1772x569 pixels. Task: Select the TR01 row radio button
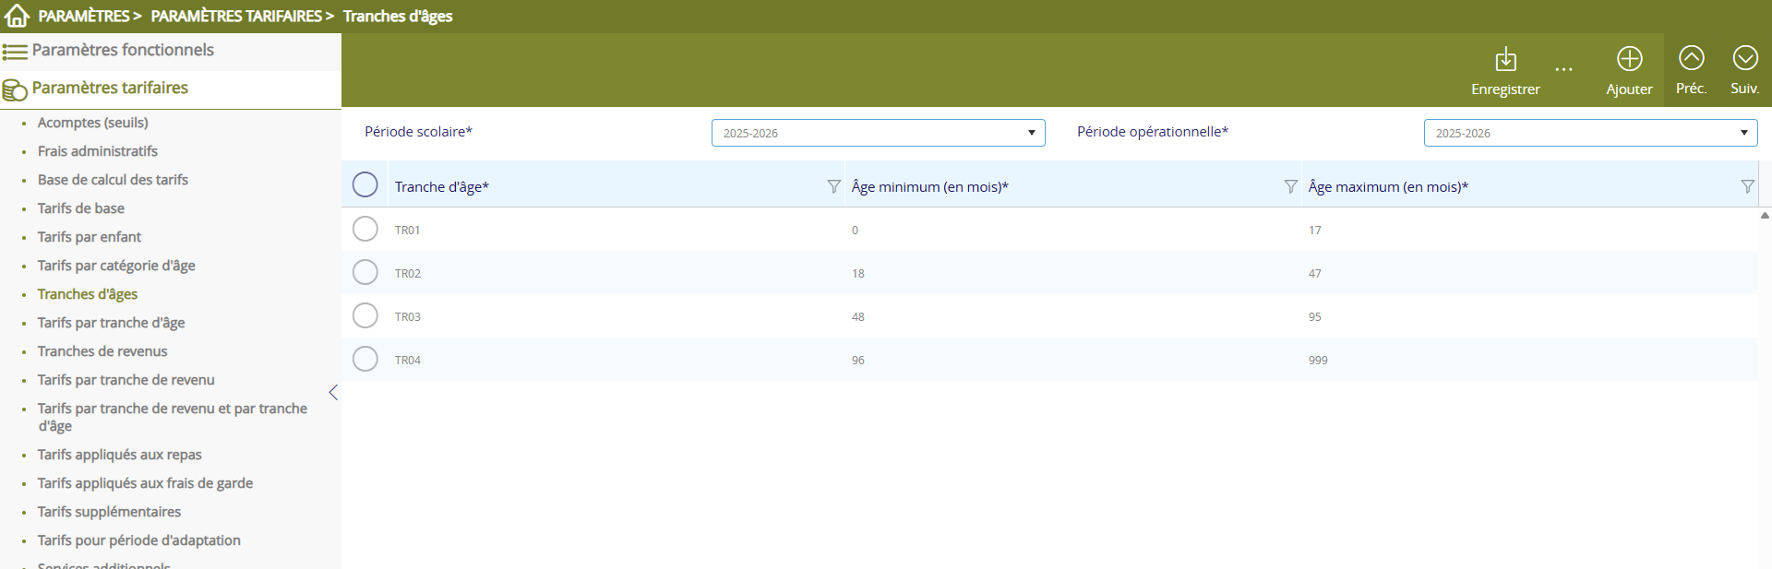click(365, 229)
